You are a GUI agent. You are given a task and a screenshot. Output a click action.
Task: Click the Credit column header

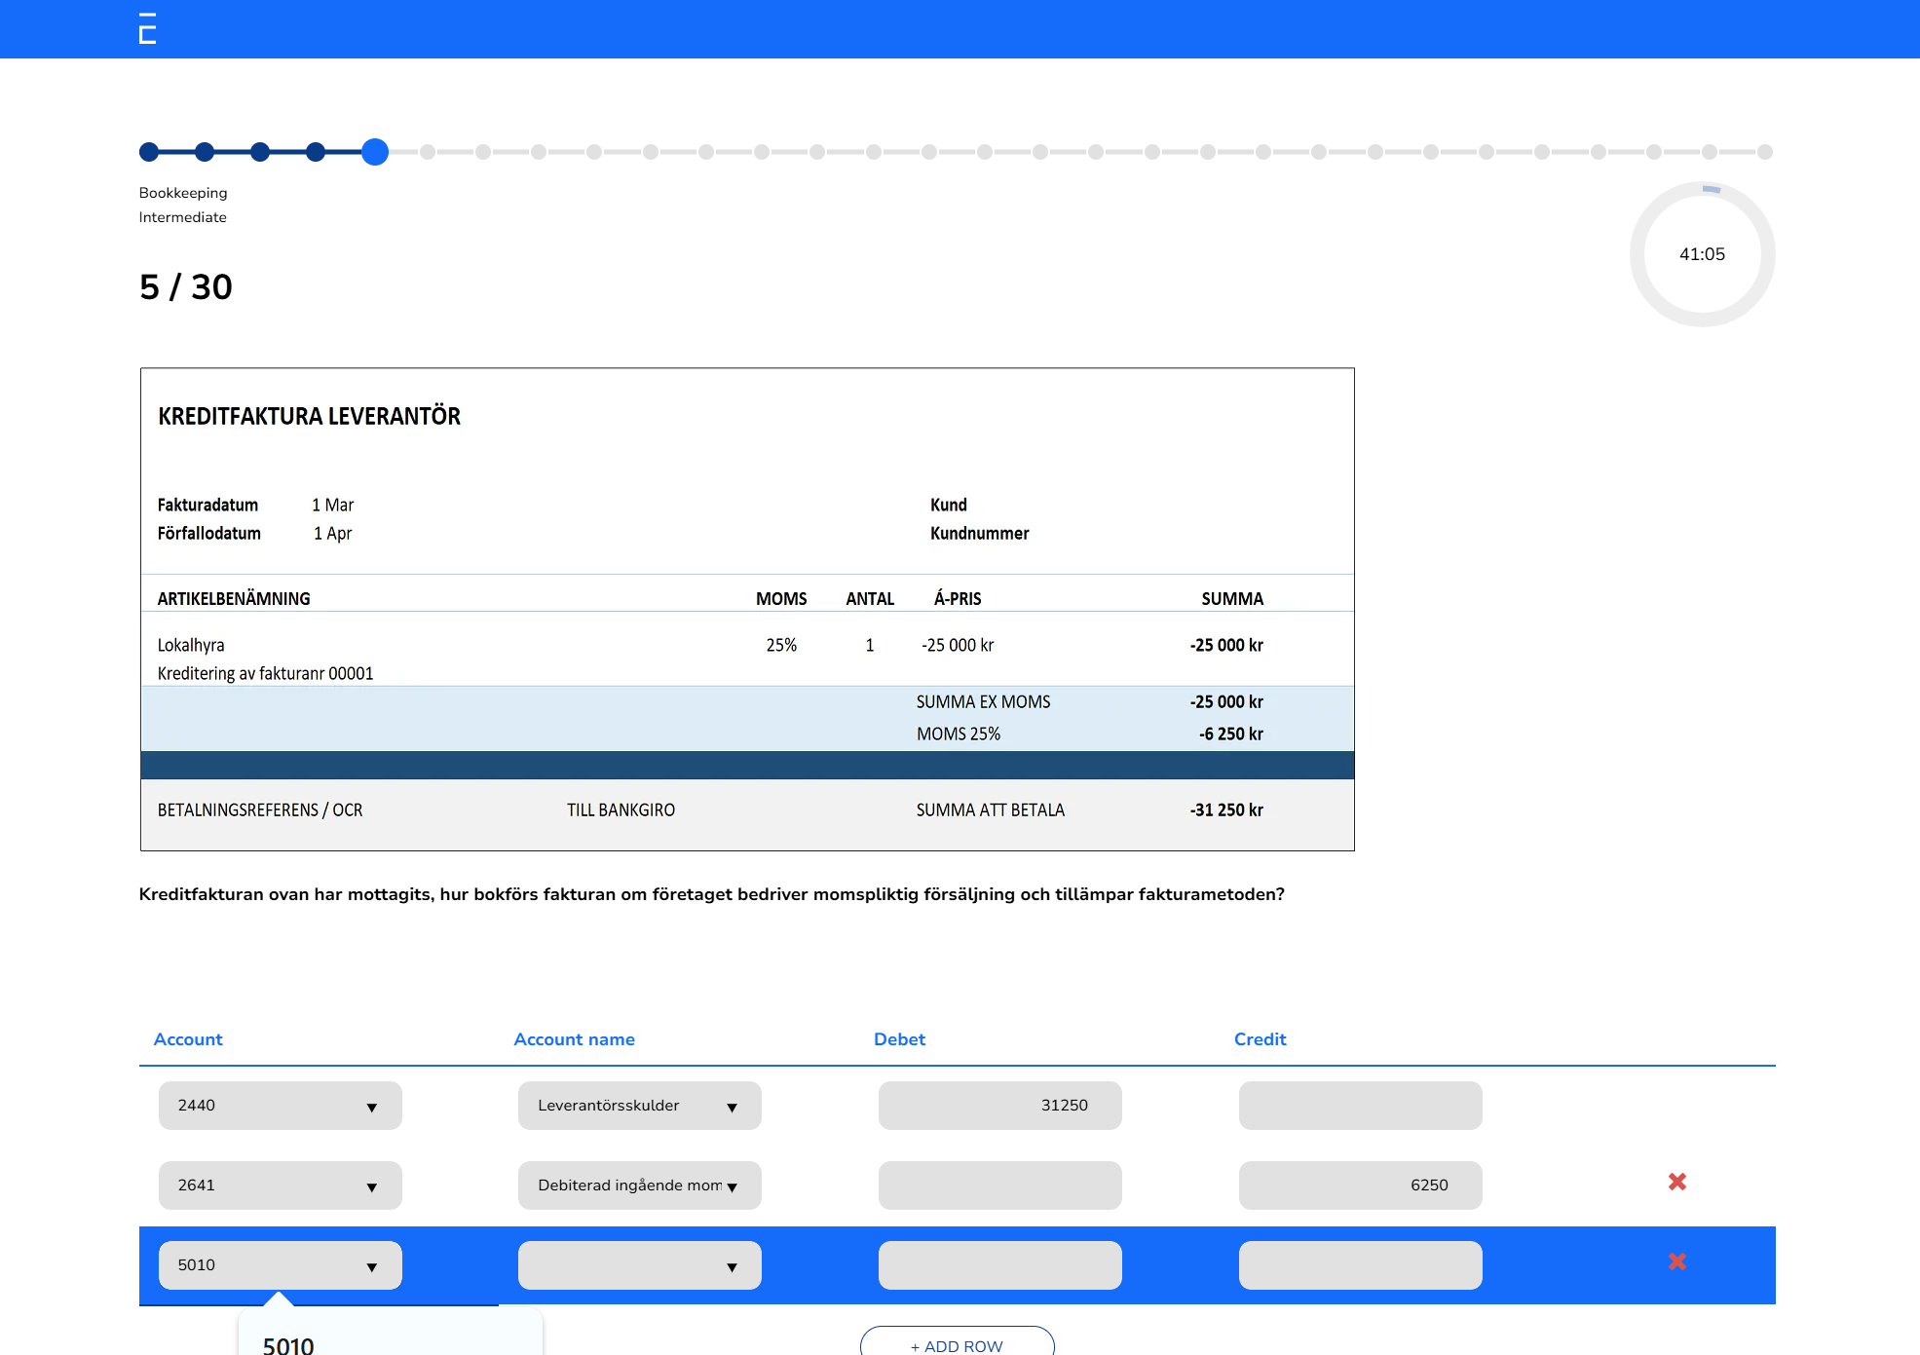click(x=1260, y=1039)
